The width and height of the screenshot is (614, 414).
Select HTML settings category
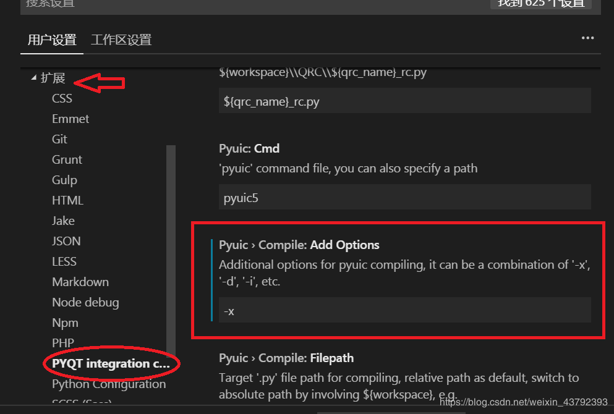(x=67, y=200)
